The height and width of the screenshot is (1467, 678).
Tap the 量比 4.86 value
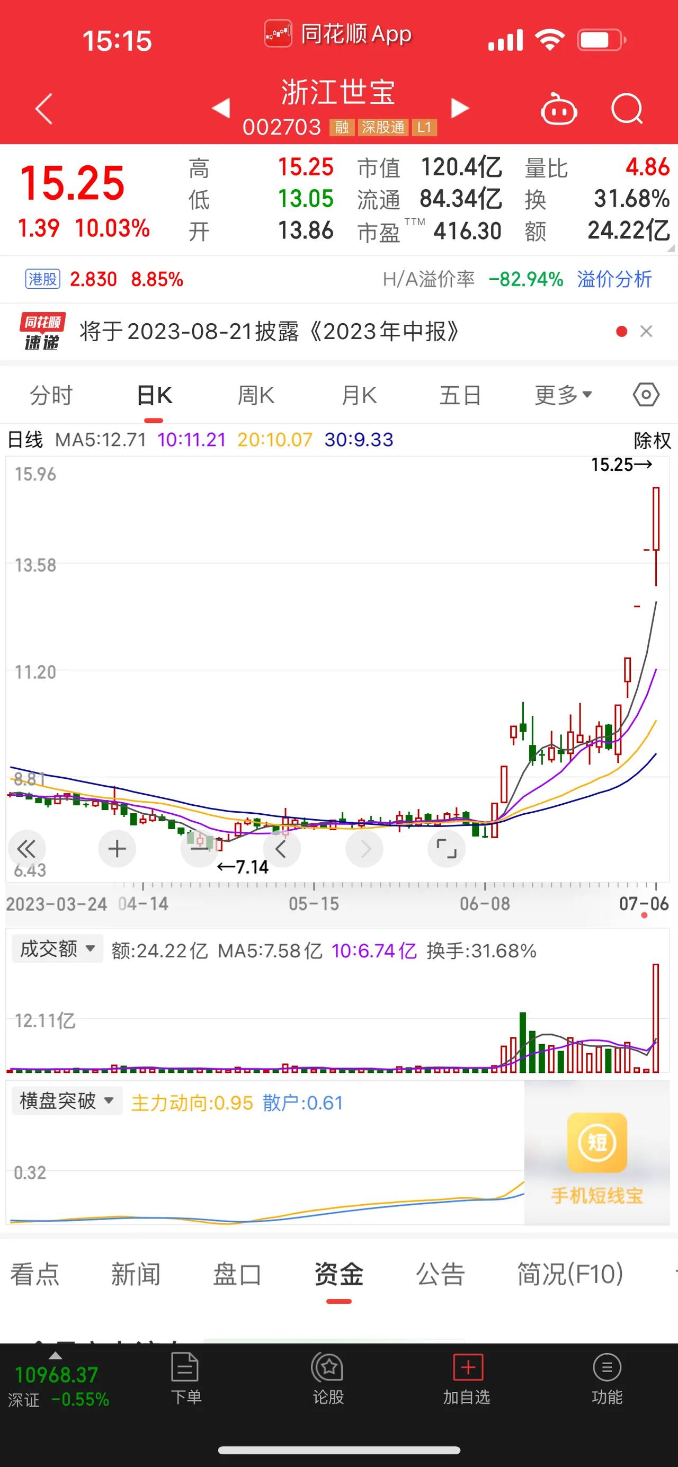pyautogui.click(x=648, y=167)
